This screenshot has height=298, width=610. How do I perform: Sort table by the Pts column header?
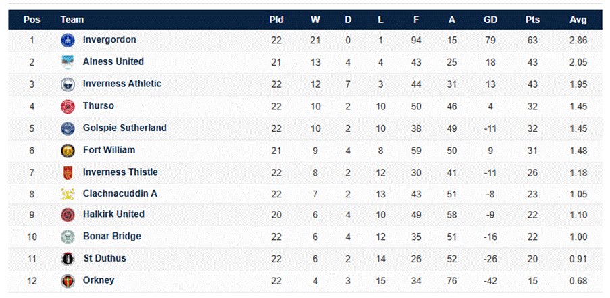532,20
